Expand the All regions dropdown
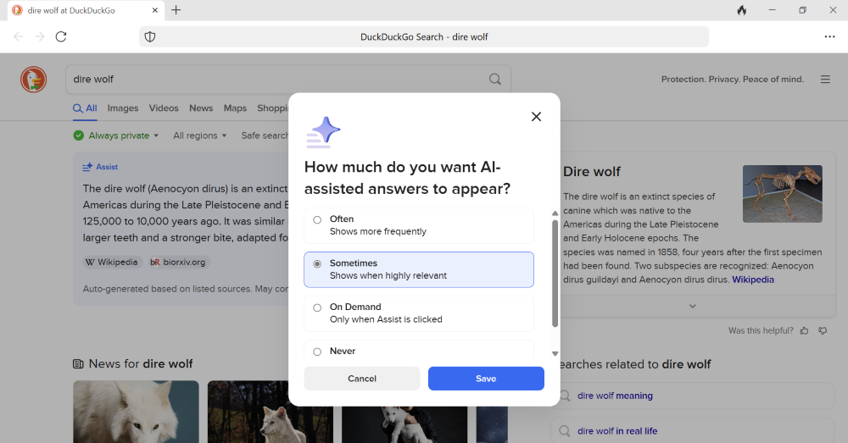 click(200, 136)
